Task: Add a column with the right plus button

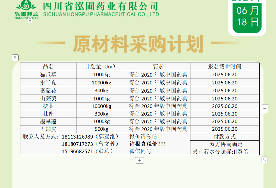Action: (265, 109)
